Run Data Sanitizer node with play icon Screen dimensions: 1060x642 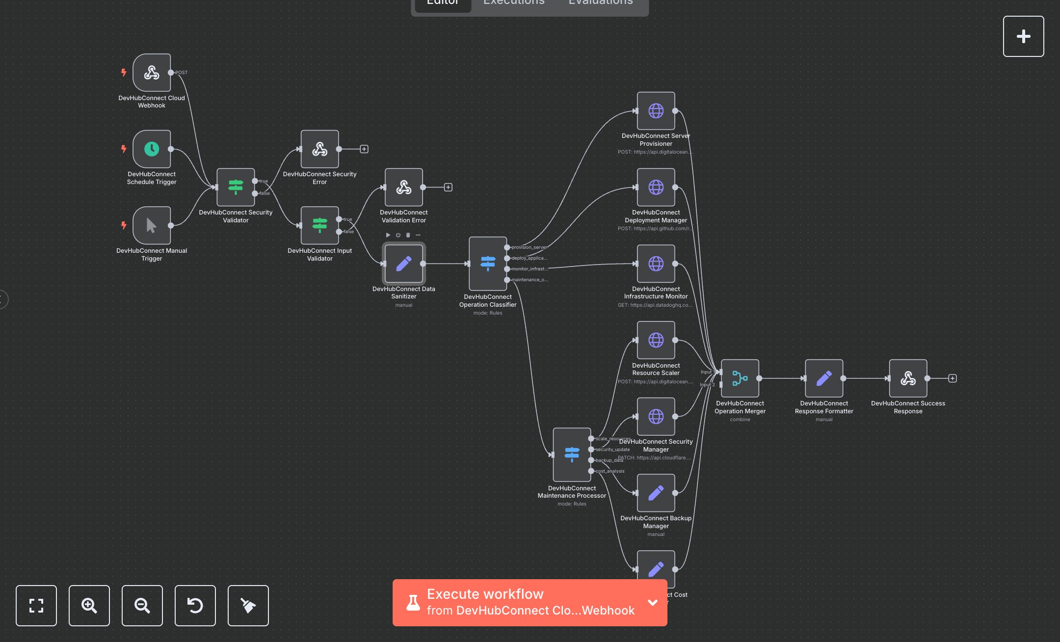tap(388, 235)
